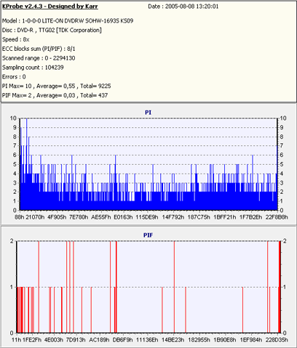Viewport: 297px width, 348px height.
Task: Click the PI axis label E0163h
Action: point(123,217)
